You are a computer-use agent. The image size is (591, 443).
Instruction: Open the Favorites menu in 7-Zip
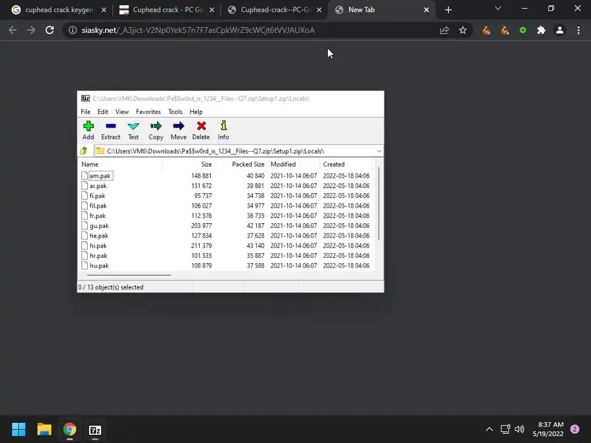(148, 111)
